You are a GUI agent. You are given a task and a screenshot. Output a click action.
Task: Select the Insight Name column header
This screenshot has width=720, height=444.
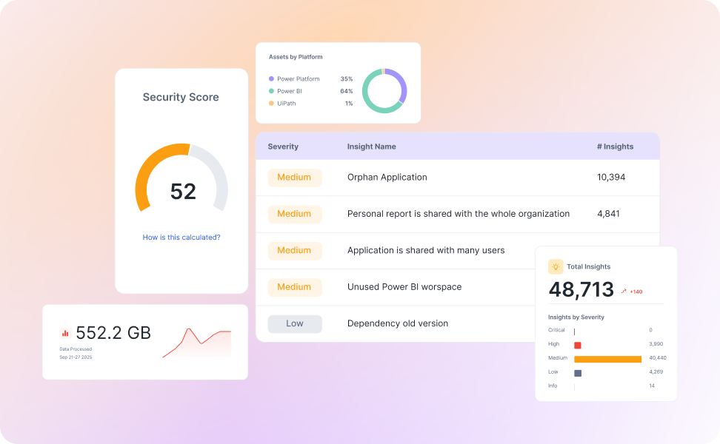click(371, 147)
